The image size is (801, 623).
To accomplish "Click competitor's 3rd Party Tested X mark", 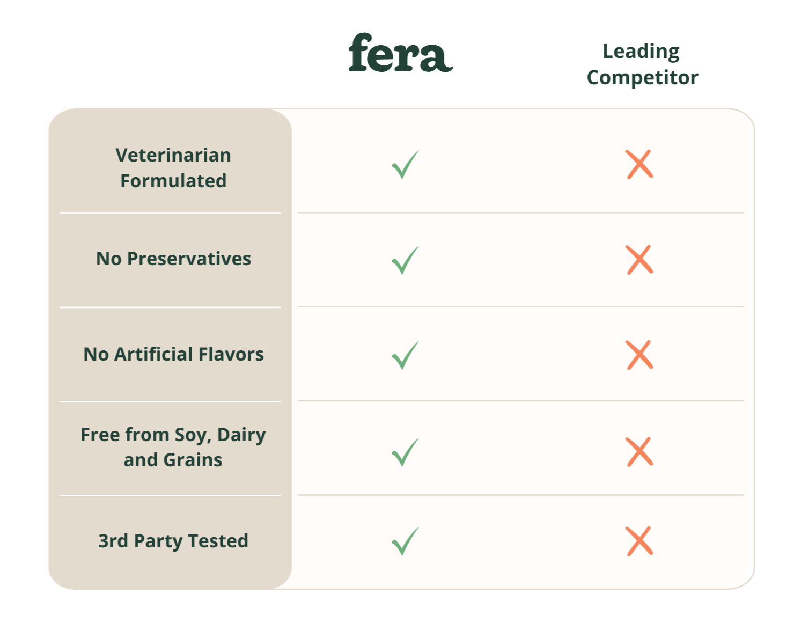I will click(x=640, y=541).
